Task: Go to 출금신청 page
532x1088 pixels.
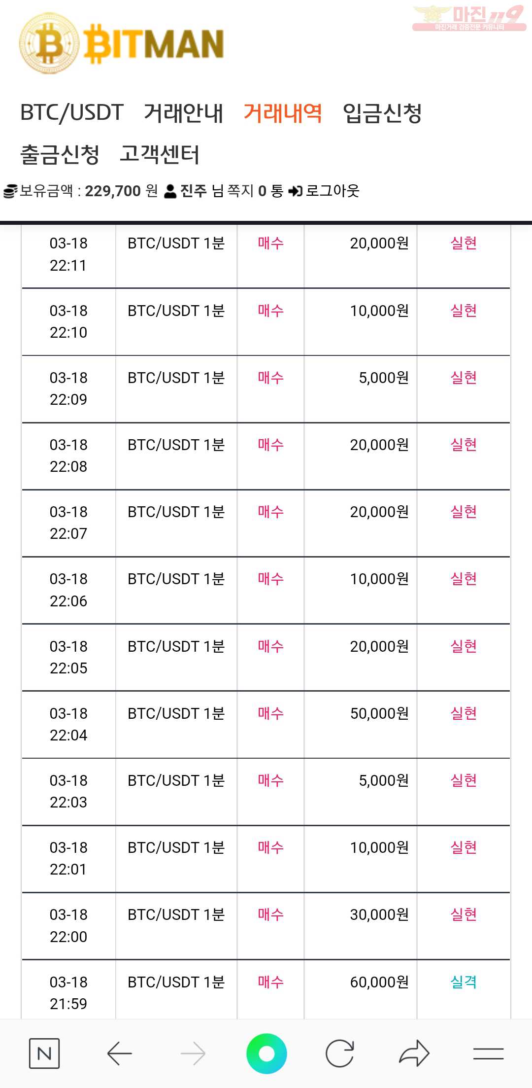Action: point(60,154)
